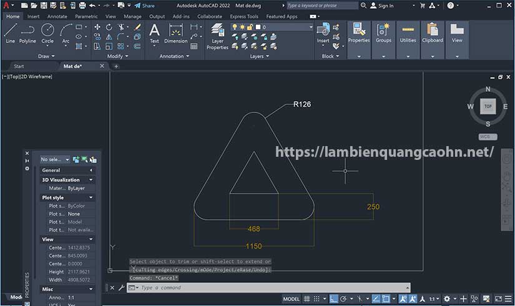Click the Stretch tool icon
515x306 pixels.
point(97,46)
